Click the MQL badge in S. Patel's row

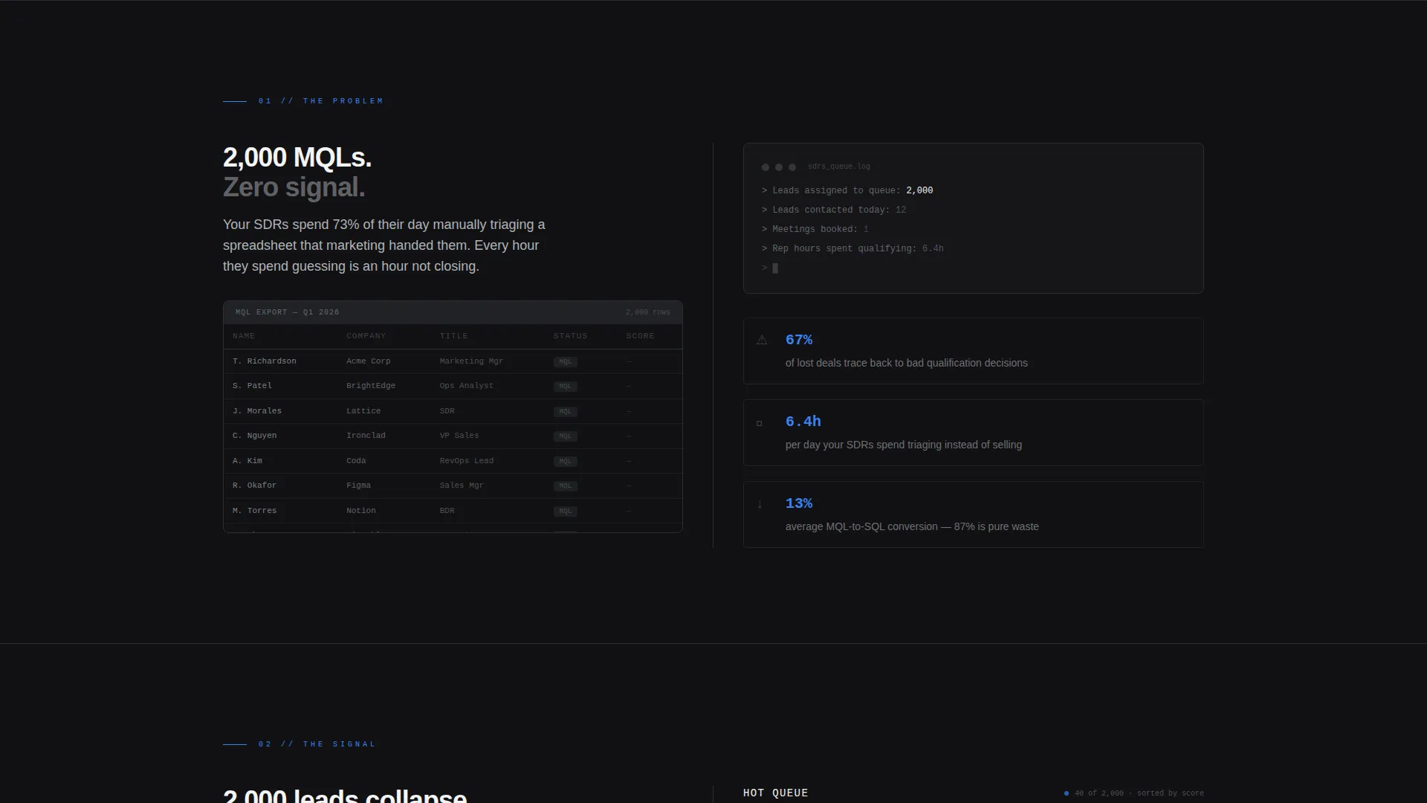[566, 387]
